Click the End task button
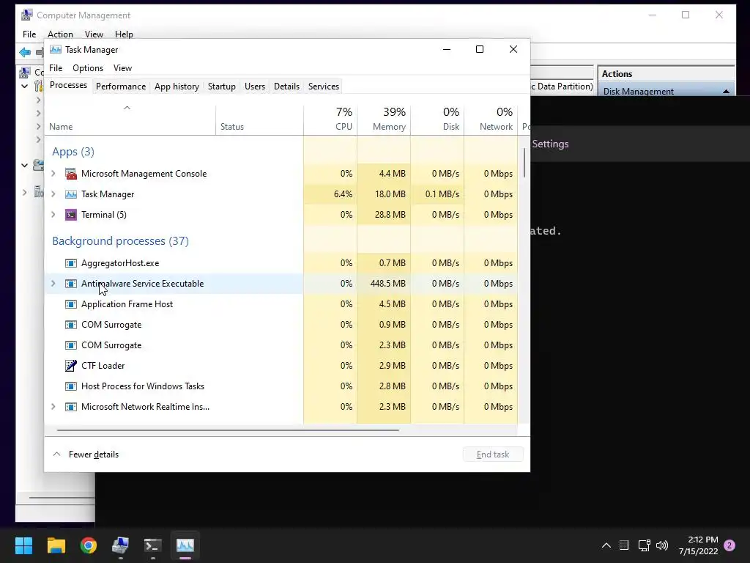Viewport: 750px width, 563px height. point(493,455)
